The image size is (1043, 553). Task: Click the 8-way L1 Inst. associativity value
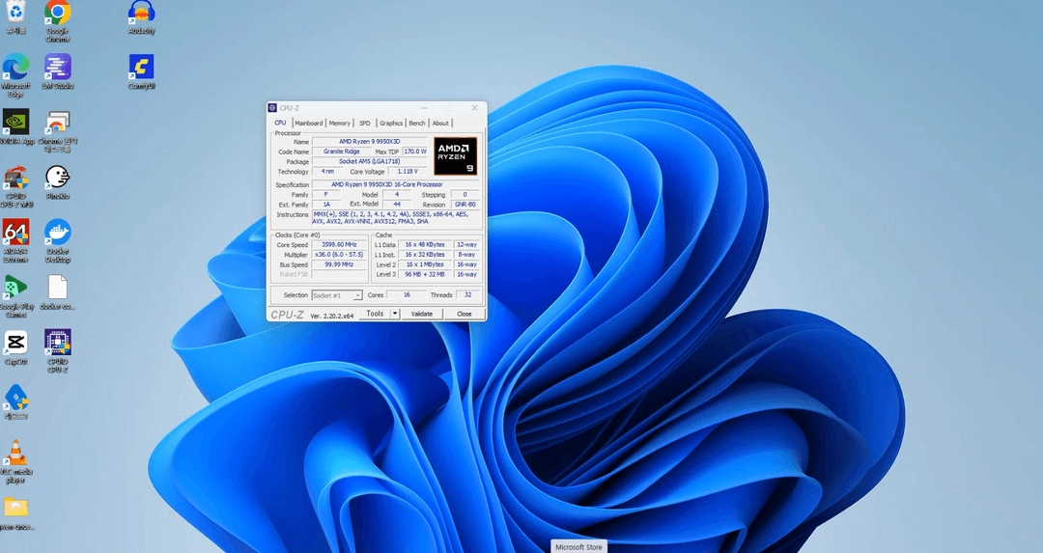pyautogui.click(x=466, y=255)
